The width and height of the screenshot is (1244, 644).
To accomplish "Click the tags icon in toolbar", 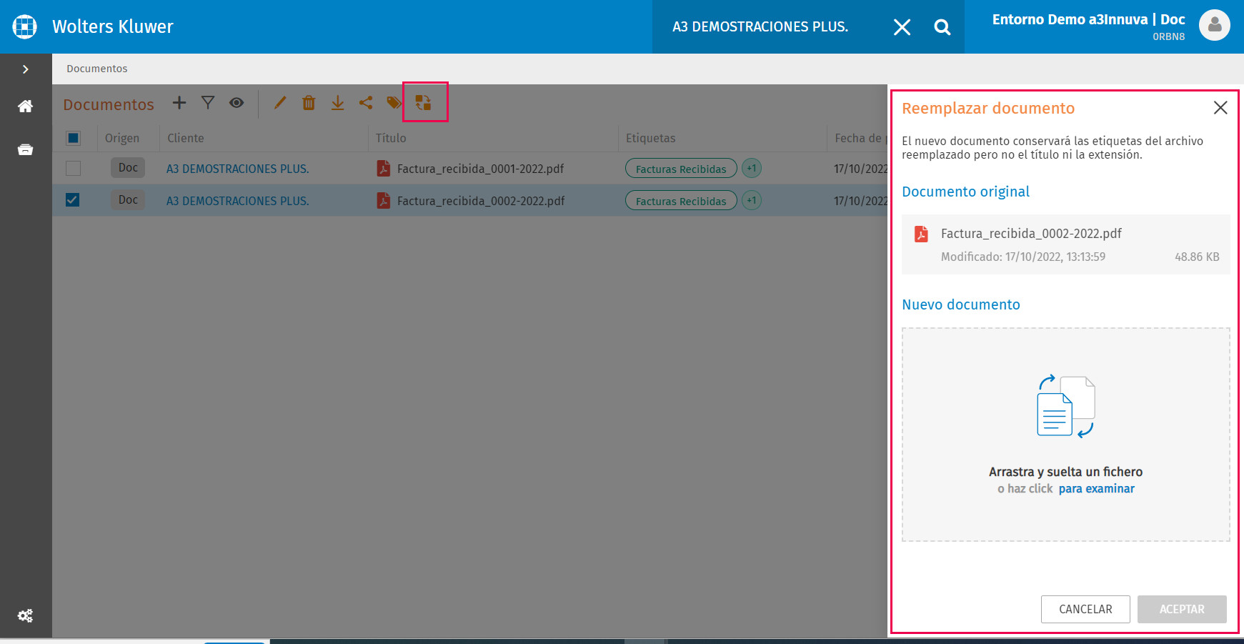I will coord(394,103).
